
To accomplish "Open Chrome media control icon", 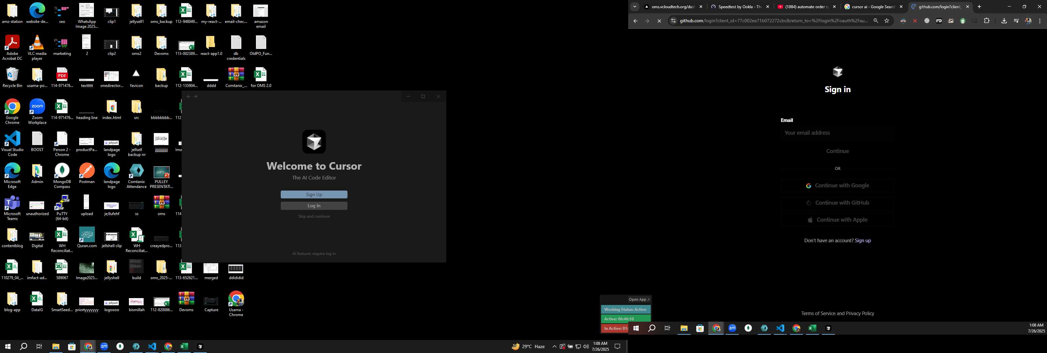I will [x=1016, y=21].
